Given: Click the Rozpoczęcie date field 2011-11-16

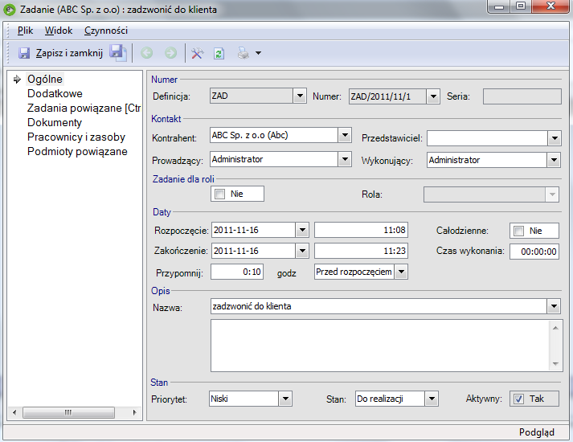Looking at the screenshot, I should 254,230.
